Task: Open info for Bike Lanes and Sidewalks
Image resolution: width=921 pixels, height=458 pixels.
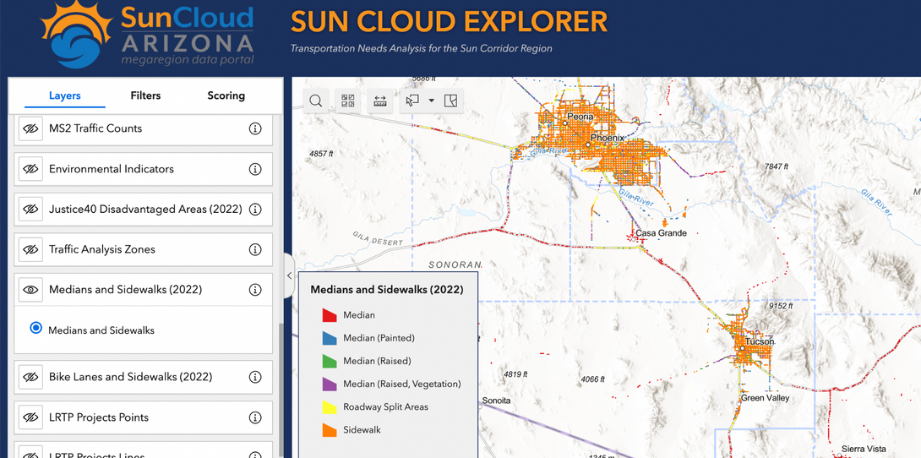Action: pyautogui.click(x=255, y=377)
